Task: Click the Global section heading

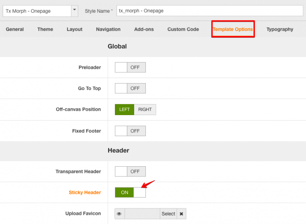Action: (x=117, y=46)
